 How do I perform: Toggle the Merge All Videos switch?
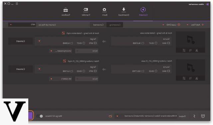pos(40,116)
